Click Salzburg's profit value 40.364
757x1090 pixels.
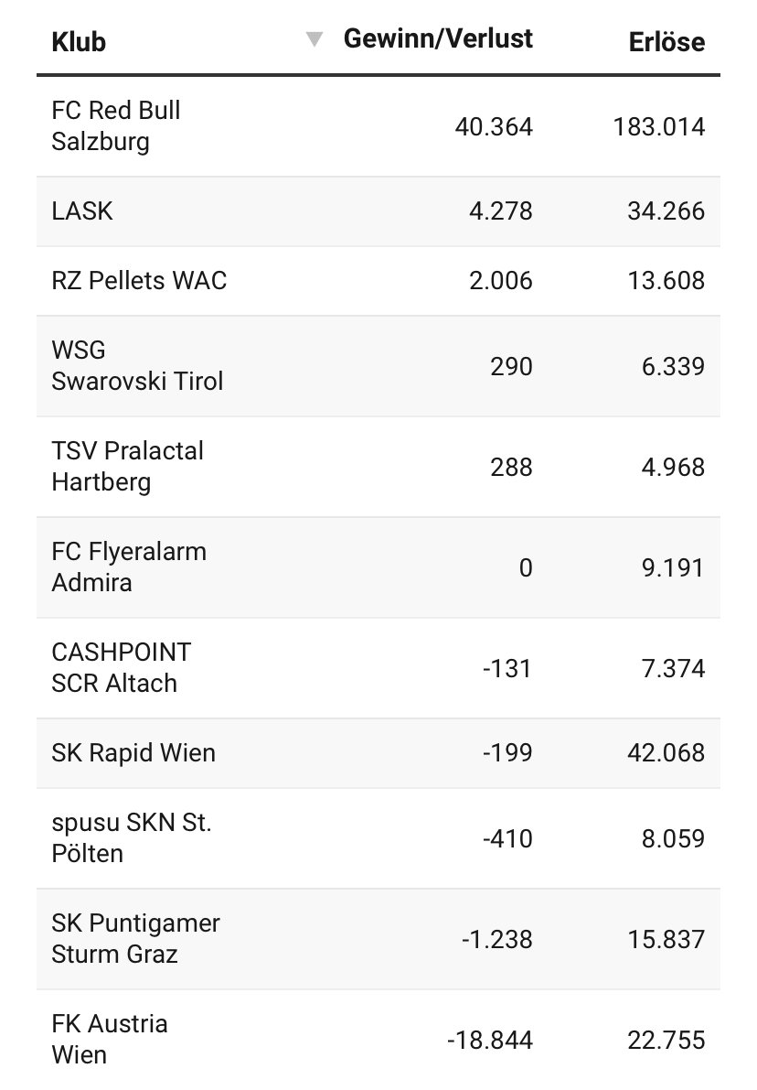coord(494,127)
